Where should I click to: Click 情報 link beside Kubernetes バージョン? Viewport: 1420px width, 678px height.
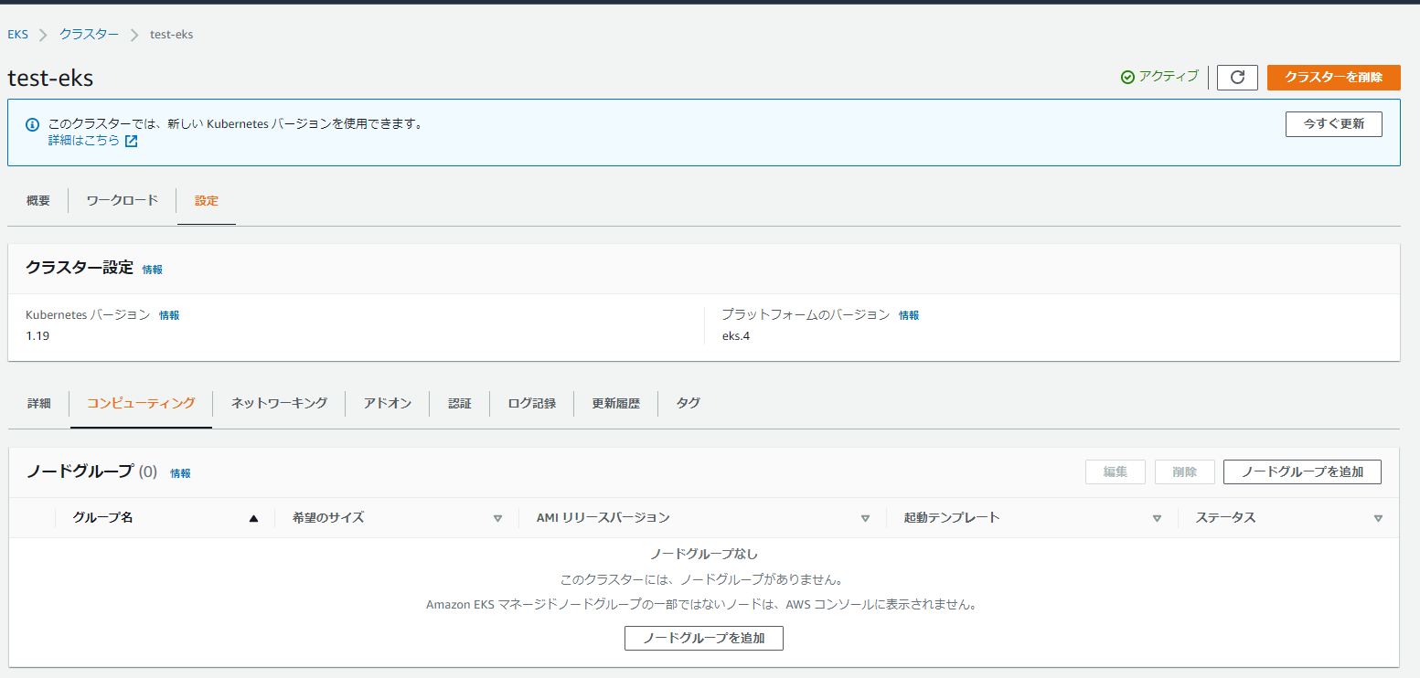(x=169, y=315)
